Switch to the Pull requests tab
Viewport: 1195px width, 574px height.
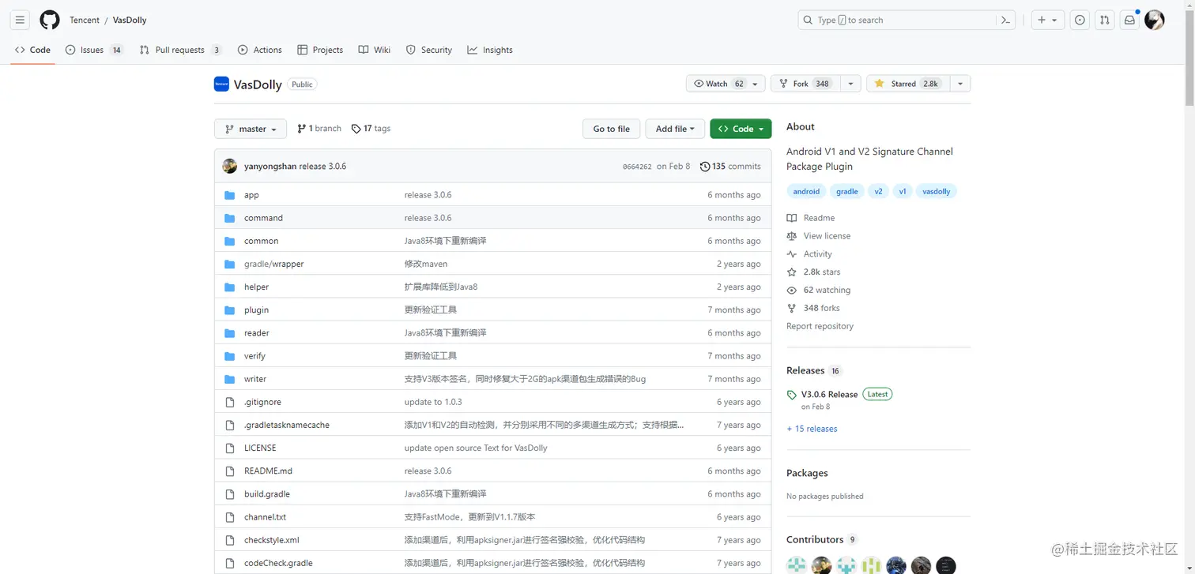click(x=180, y=50)
